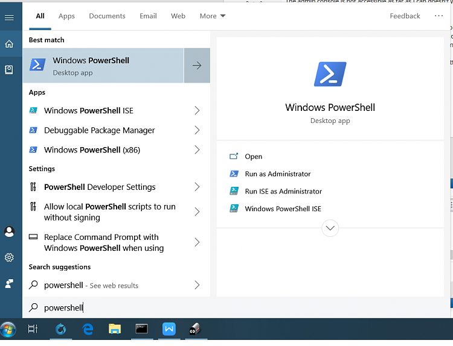
Task: Switch to the Email tab
Action: click(x=148, y=16)
